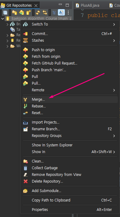The height and width of the screenshot is (217, 120).
Task: Click the 'public' keyword in editor
Action: point(98,16)
